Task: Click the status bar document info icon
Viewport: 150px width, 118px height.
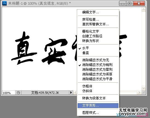Action: click(18, 93)
